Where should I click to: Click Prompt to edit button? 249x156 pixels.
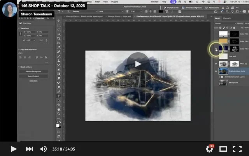[171, 8]
